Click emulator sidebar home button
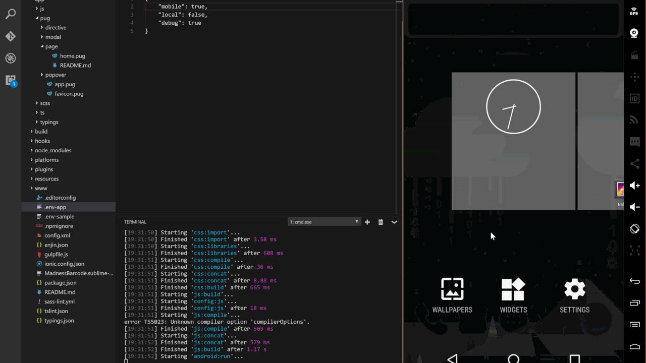 [x=635, y=346]
